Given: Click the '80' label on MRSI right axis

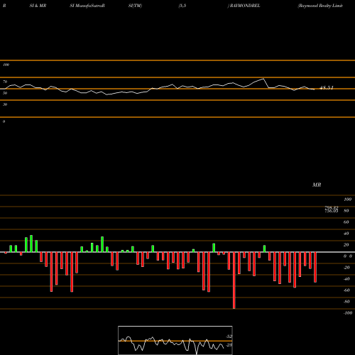Looking at the screenshot, I should [346, 211].
